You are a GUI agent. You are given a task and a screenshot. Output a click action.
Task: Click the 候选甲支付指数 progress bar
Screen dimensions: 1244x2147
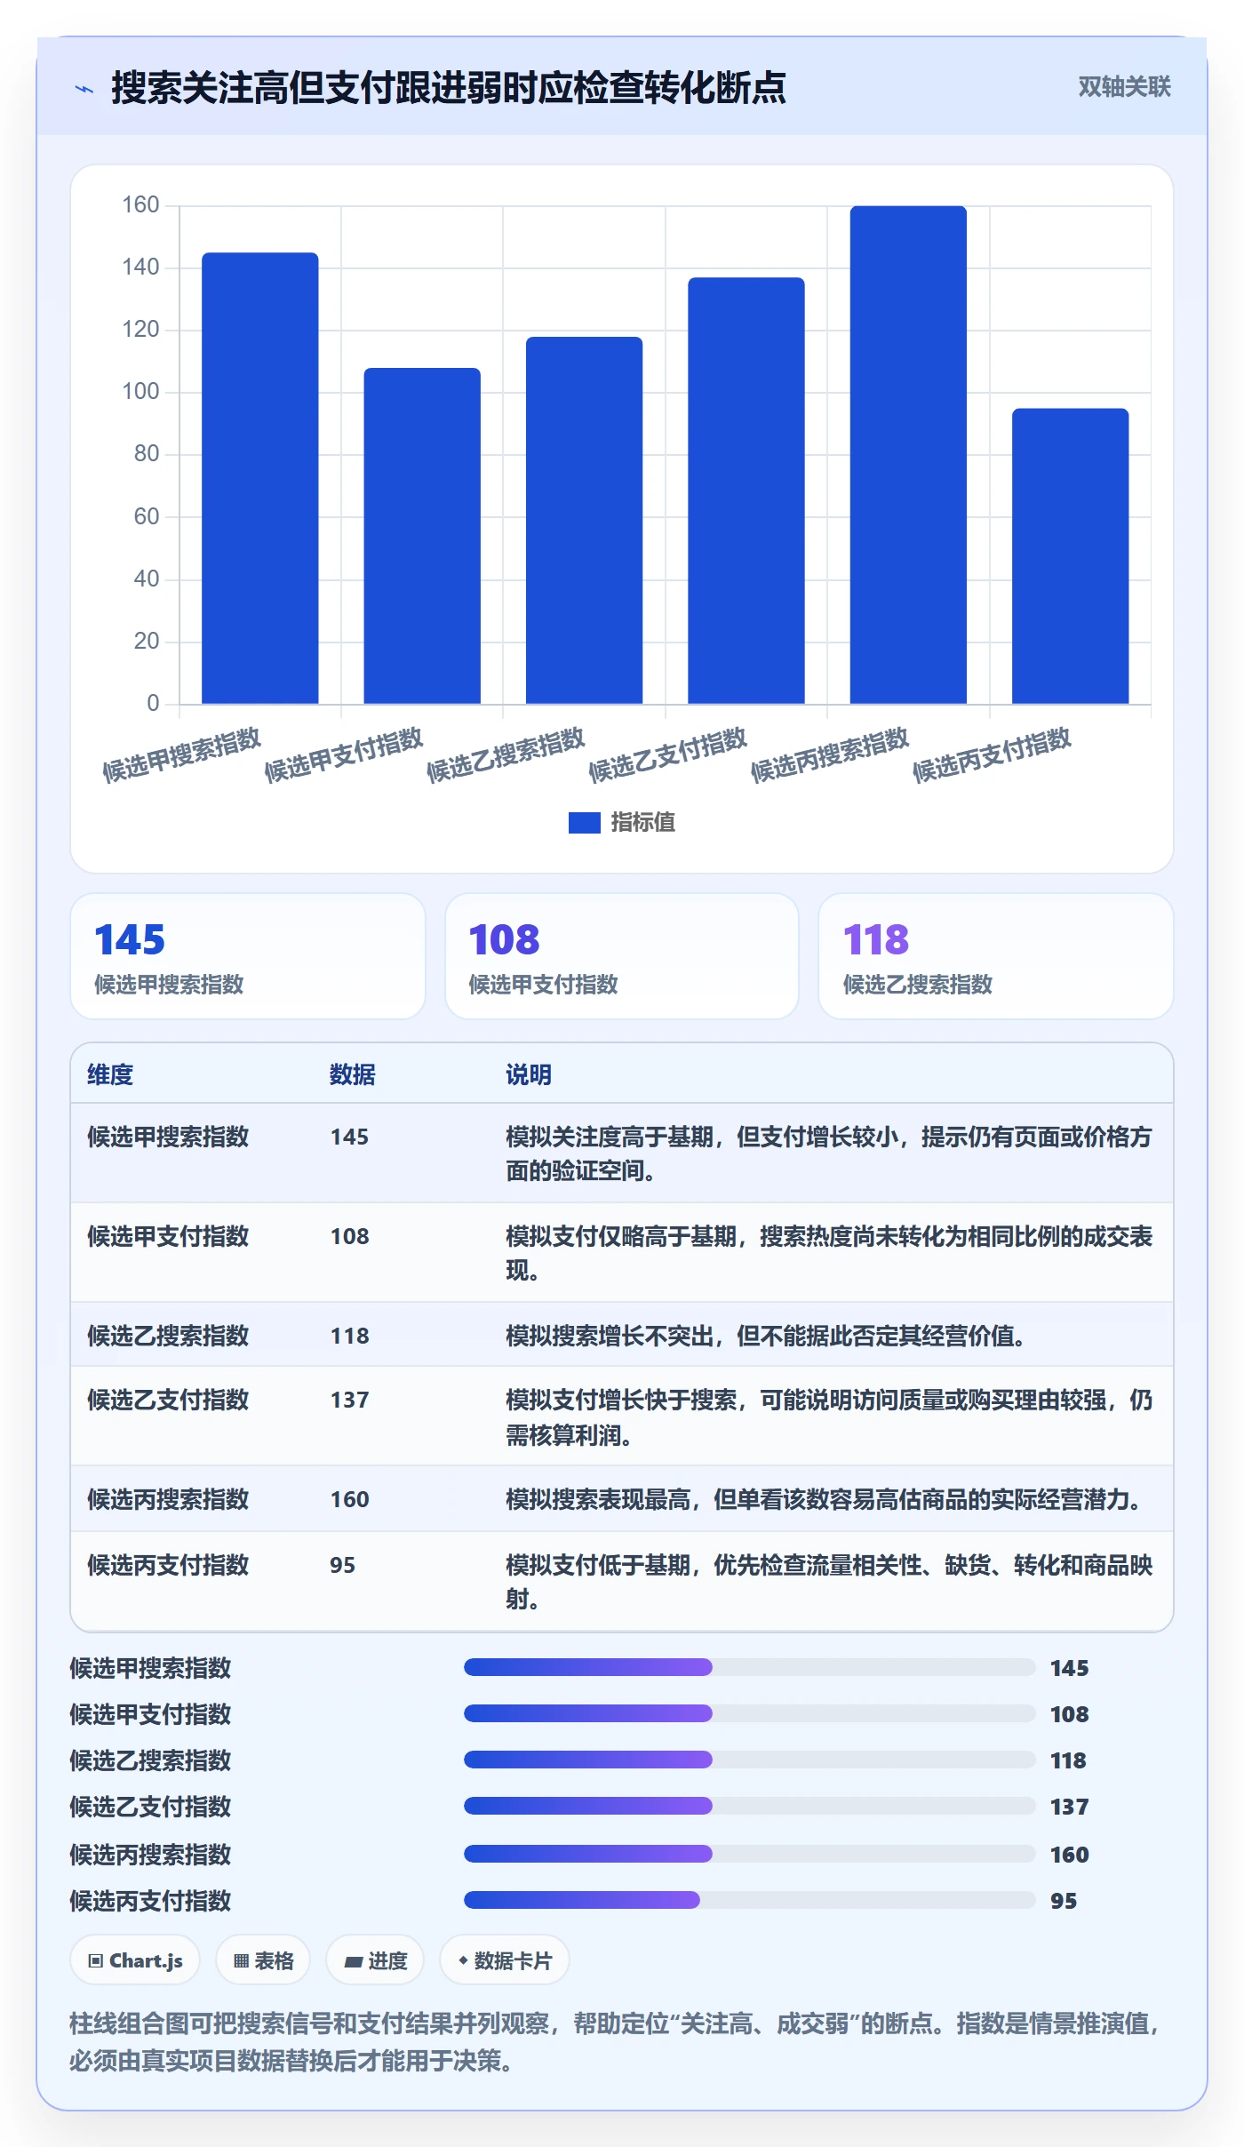pos(749,1713)
